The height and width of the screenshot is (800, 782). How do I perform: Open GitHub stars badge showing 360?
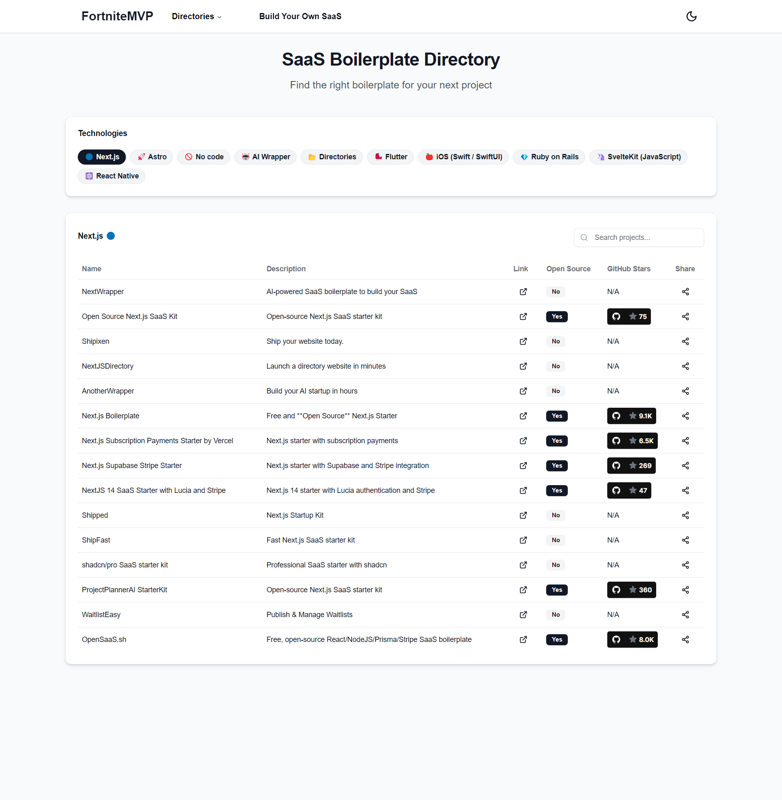pyautogui.click(x=631, y=590)
